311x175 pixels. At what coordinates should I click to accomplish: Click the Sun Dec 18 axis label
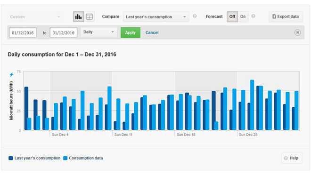186,135
